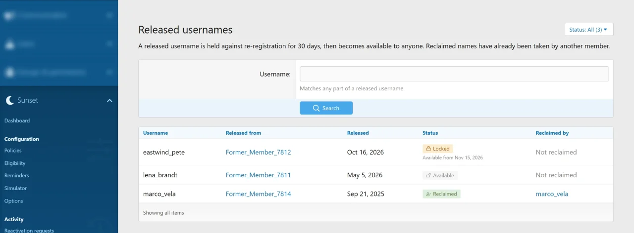Image resolution: width=634 pixels, height=233 pixels.
Task: Click the blue Search button
Action: [x=326, y=108]
